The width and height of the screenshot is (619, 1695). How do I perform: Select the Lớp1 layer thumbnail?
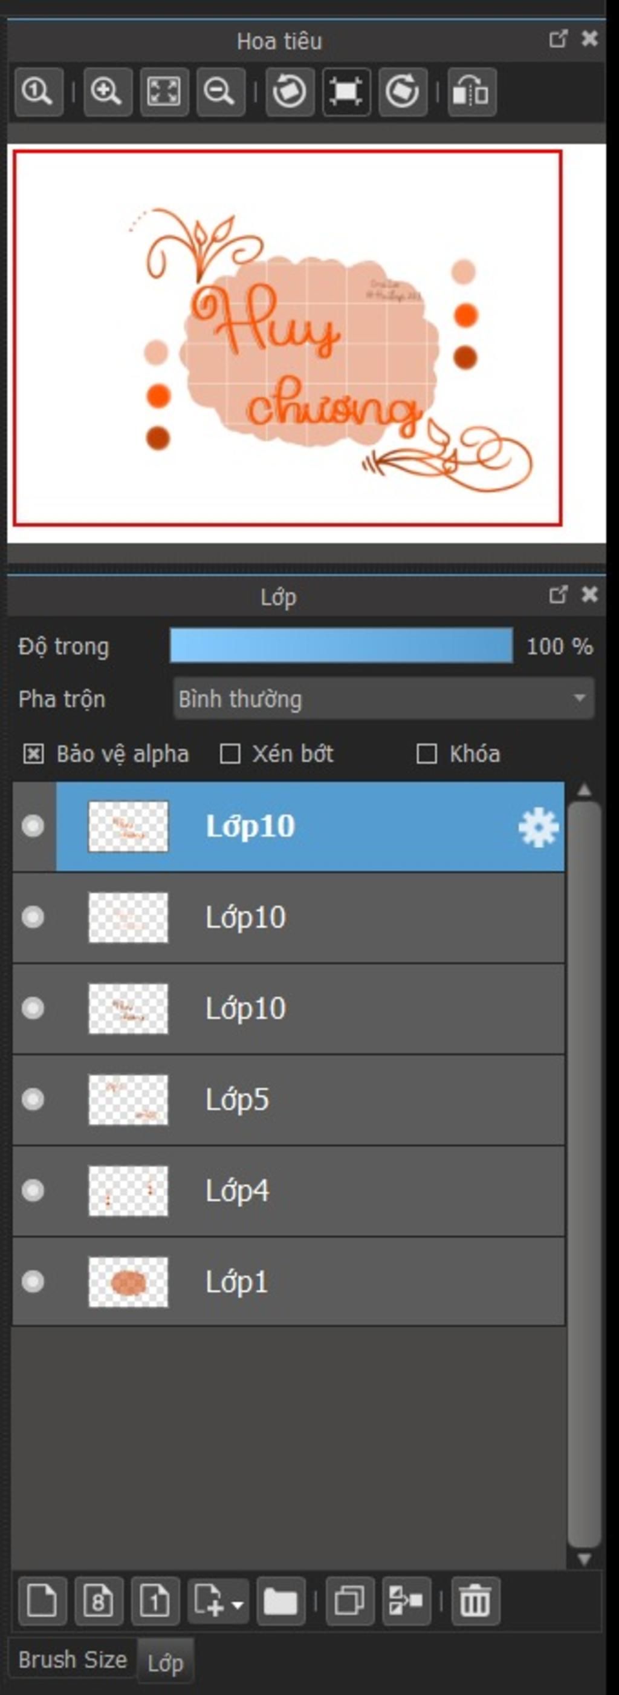click(128, 1282)
